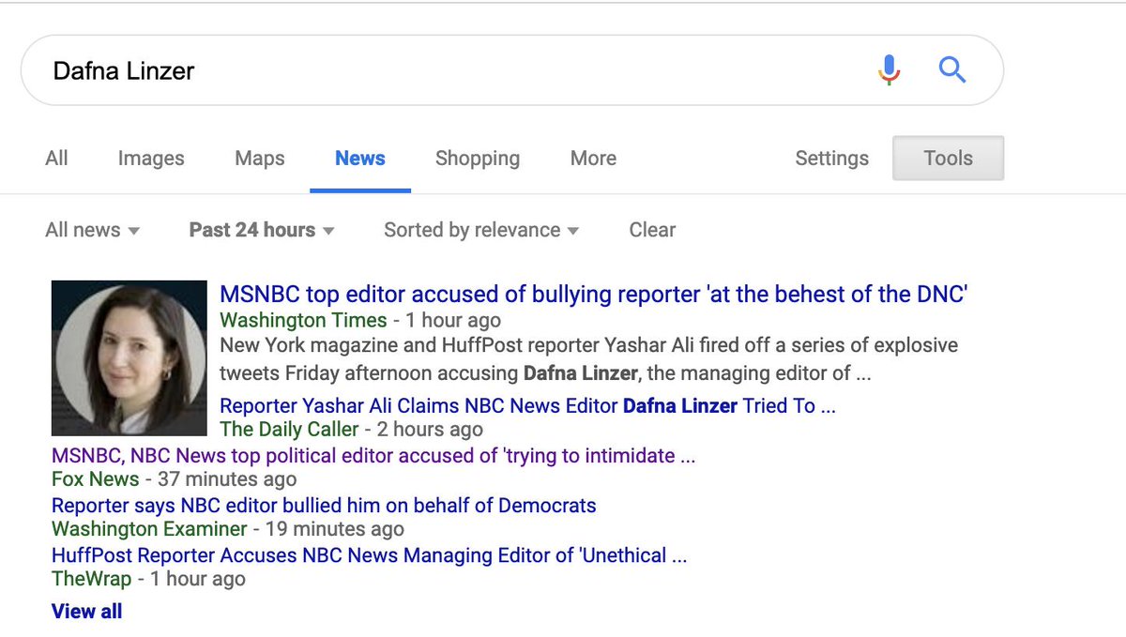The image size is (1126, 637).
Task: Open the Reporter Yashar Ali Claims headline
Action: (x=527, y=406)
